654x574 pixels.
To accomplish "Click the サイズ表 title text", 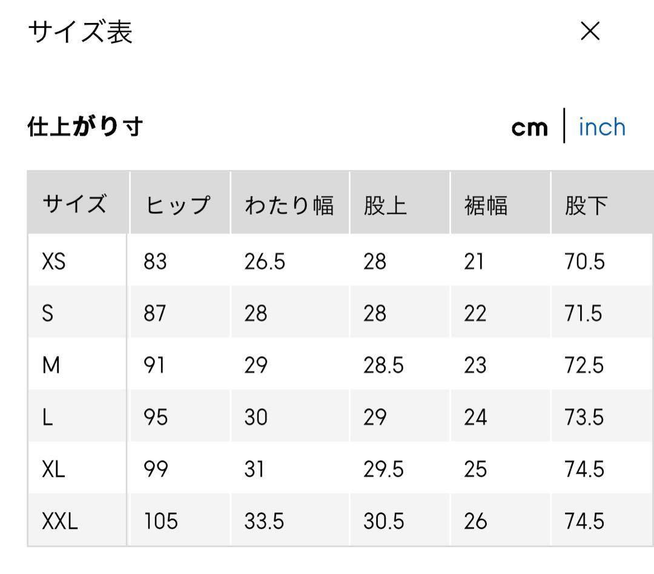I will 80,32.
